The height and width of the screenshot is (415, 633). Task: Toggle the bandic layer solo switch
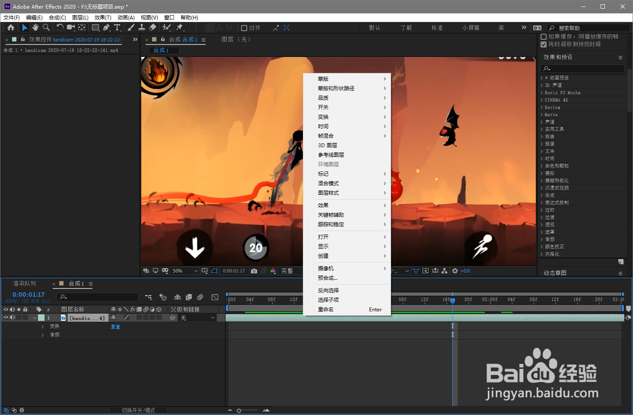(19, 317)
